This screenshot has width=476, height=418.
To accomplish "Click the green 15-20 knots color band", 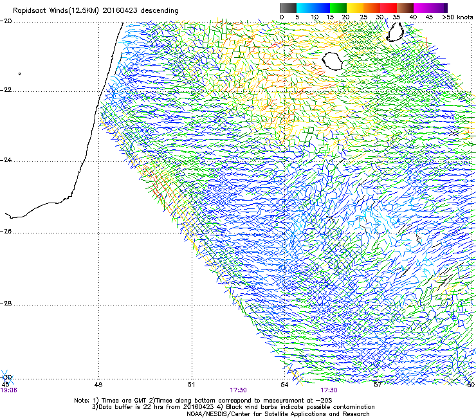I will 338,8.
